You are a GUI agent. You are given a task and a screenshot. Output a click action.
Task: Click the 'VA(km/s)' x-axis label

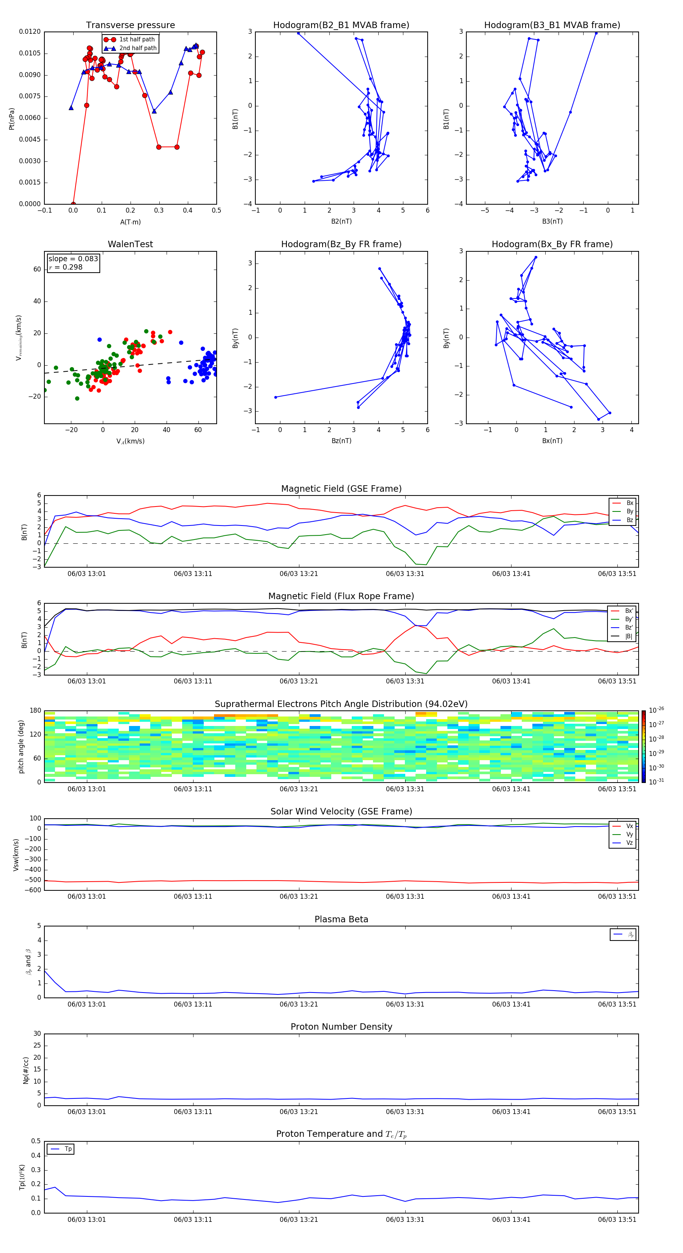(x=130, y=441)
